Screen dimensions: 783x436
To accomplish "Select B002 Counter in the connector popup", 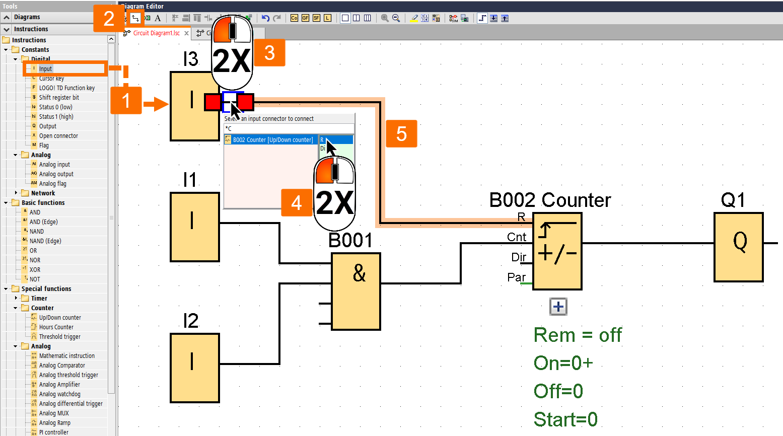I will [270, 139].
